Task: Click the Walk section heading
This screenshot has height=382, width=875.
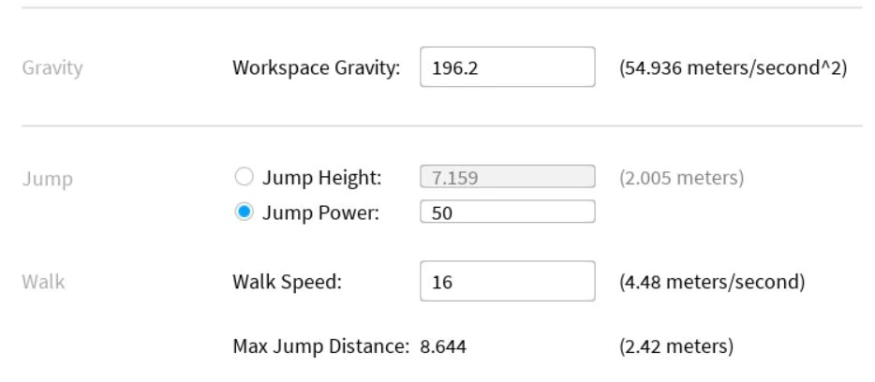Action: (43, 282)
